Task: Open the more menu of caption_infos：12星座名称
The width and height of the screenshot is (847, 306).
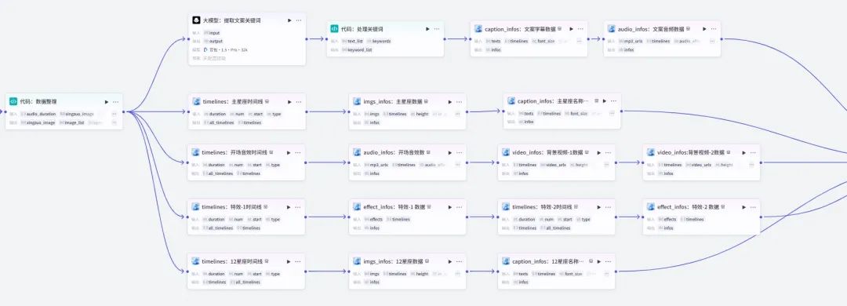Action: click(x=609, y=261)
